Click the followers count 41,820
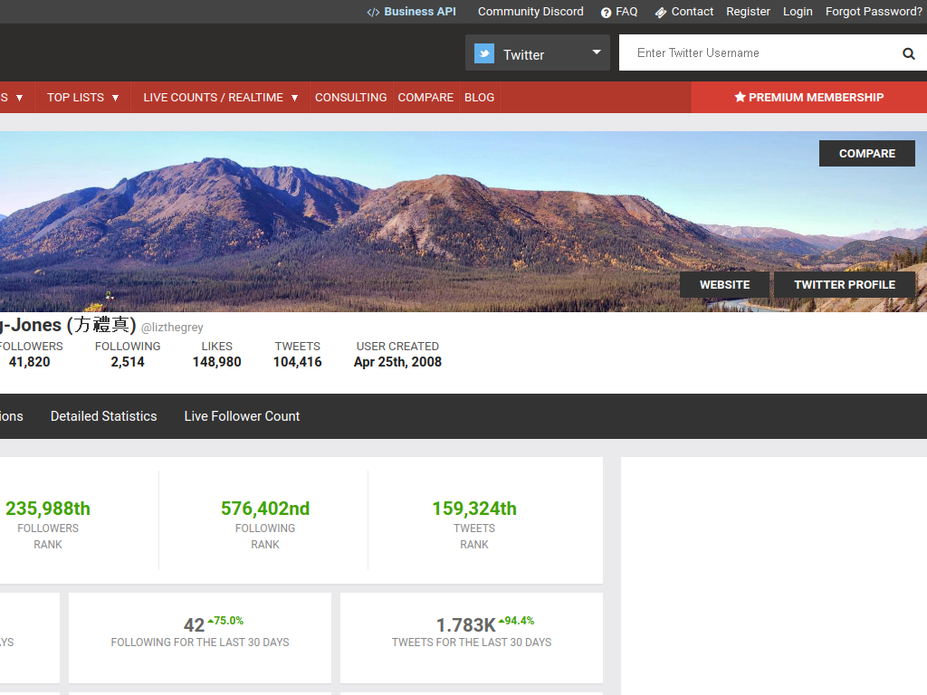Screen dimensions: 927x695 tap(29, 362)
